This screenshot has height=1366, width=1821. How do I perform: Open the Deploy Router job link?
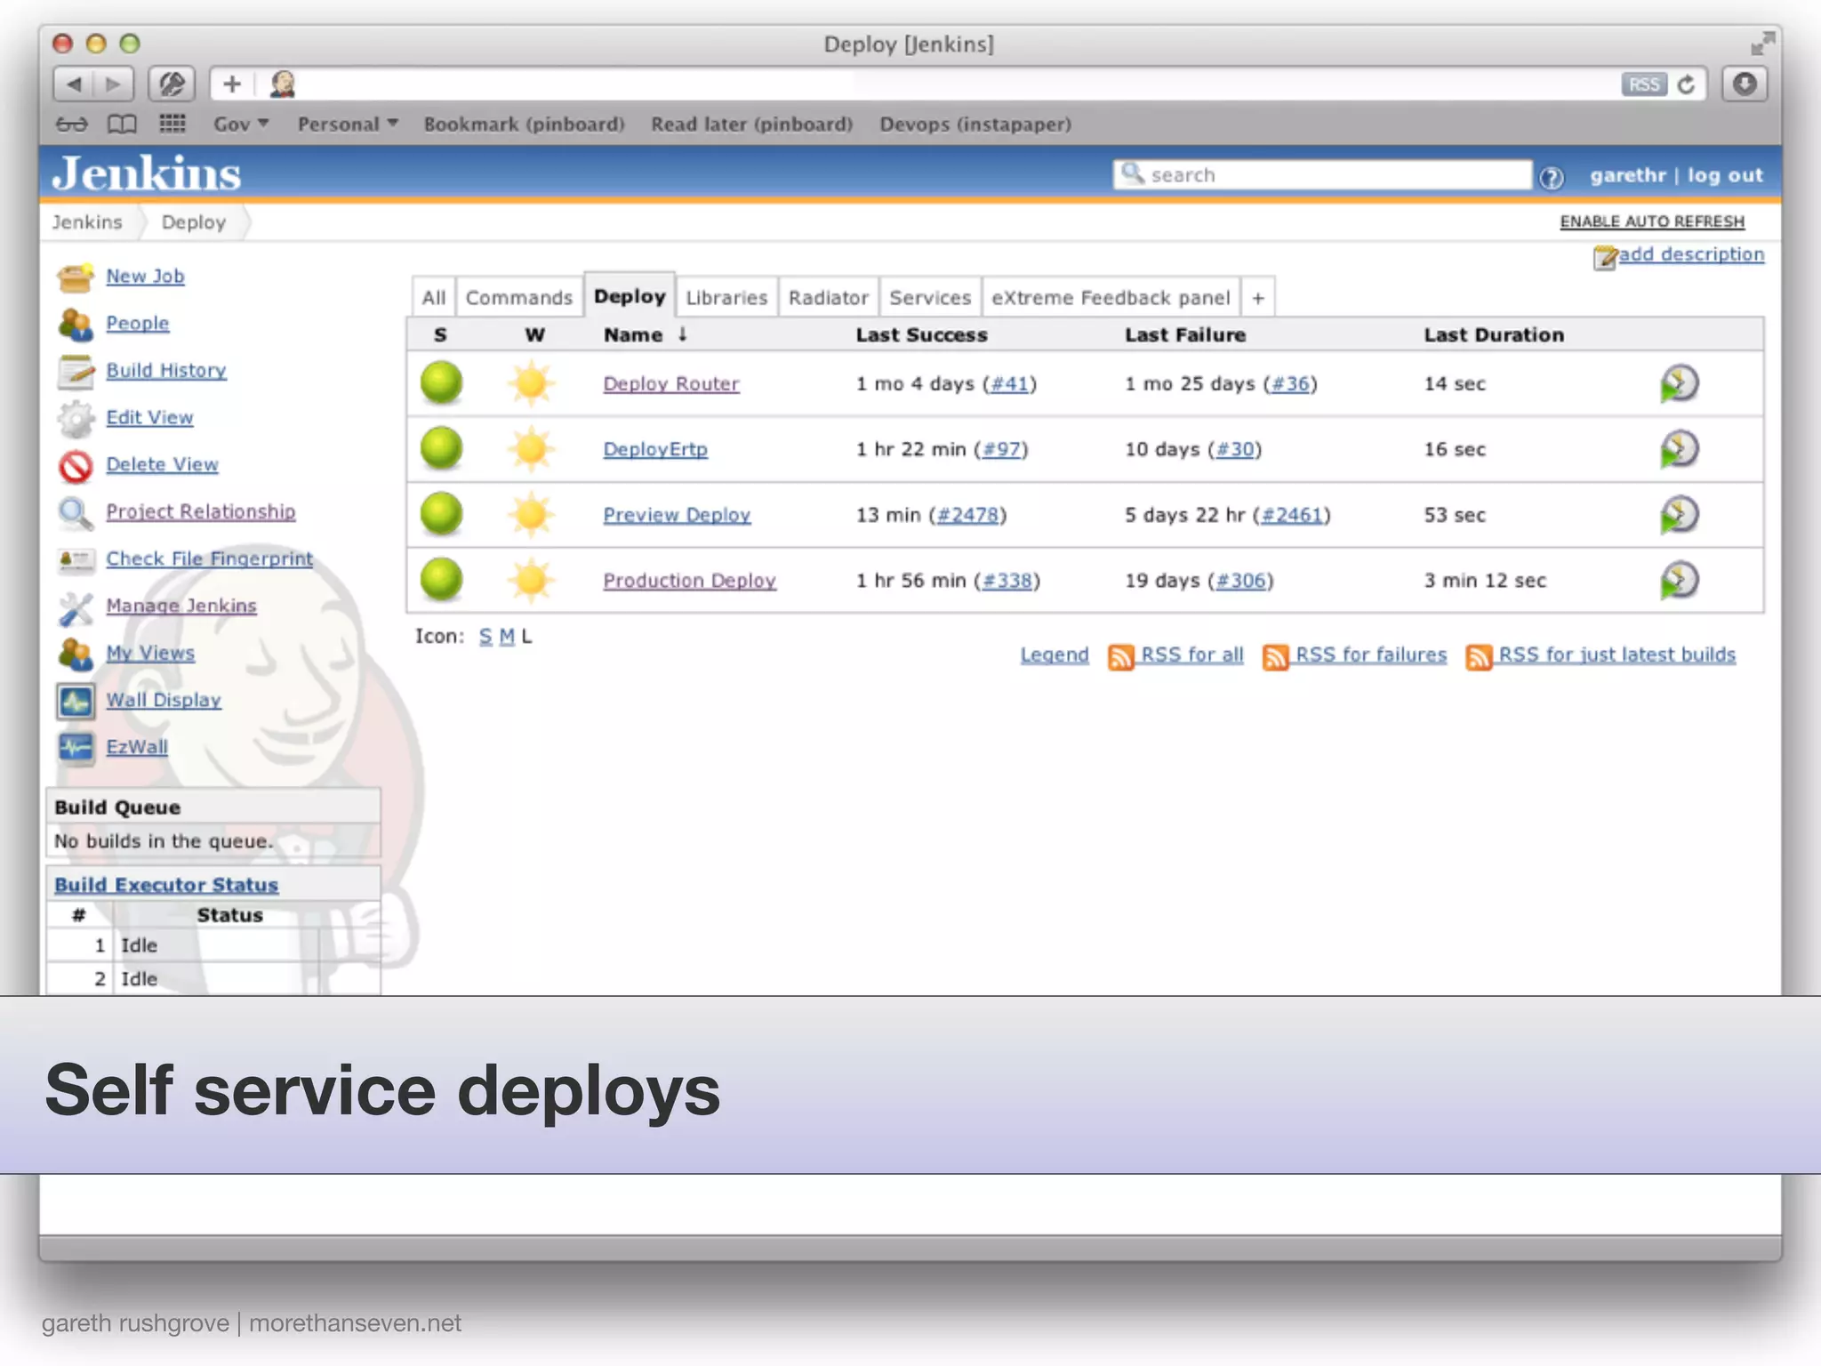[x=671, y=384]
